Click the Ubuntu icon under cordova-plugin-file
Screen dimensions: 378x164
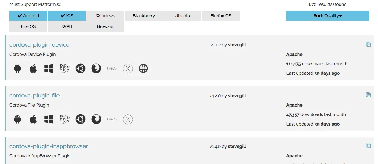click(80, 119)
